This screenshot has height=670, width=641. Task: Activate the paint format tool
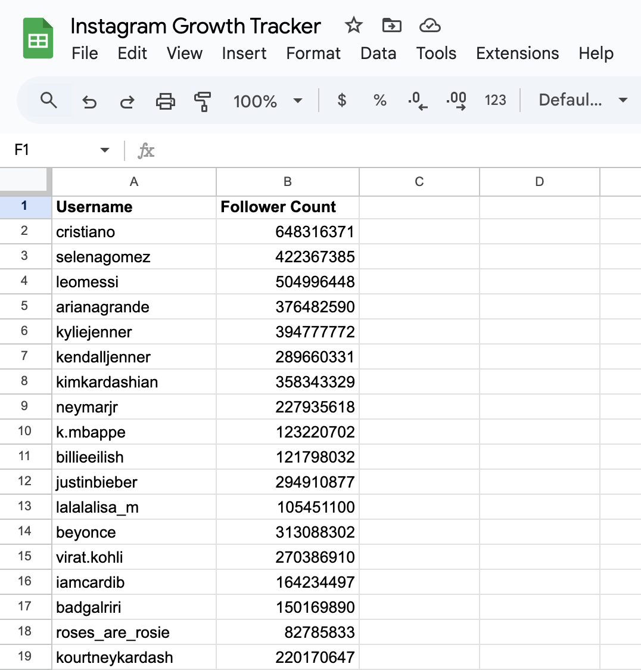[203, 101]
